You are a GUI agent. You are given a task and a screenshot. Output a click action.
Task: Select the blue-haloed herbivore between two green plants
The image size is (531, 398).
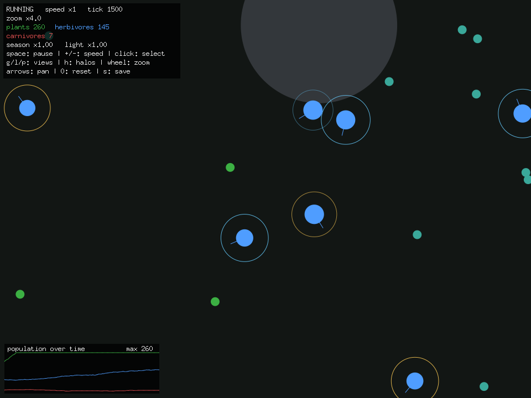[x=244, y=238]
